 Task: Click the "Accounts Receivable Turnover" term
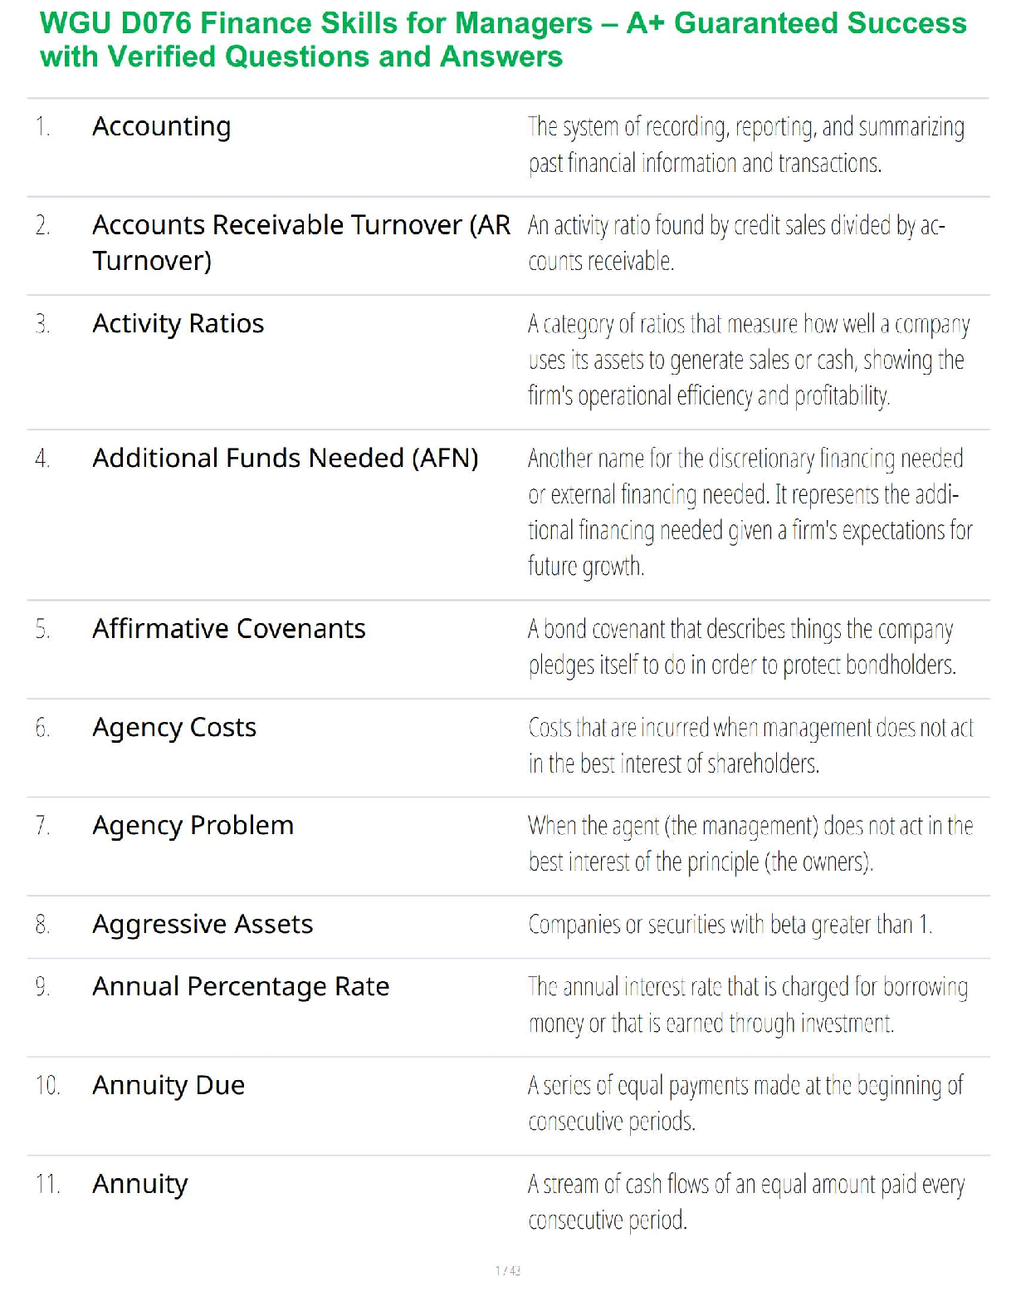(300, 242)
